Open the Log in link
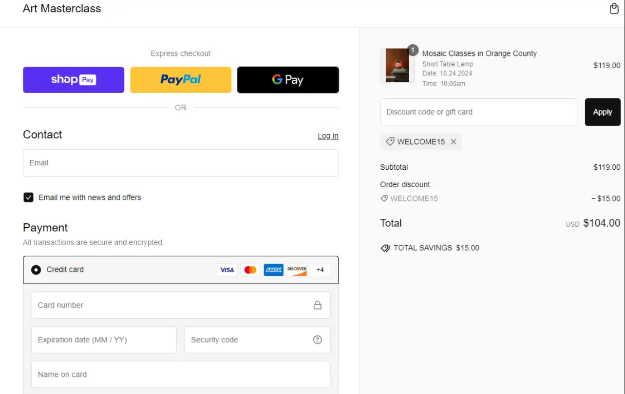 [328, 136]
